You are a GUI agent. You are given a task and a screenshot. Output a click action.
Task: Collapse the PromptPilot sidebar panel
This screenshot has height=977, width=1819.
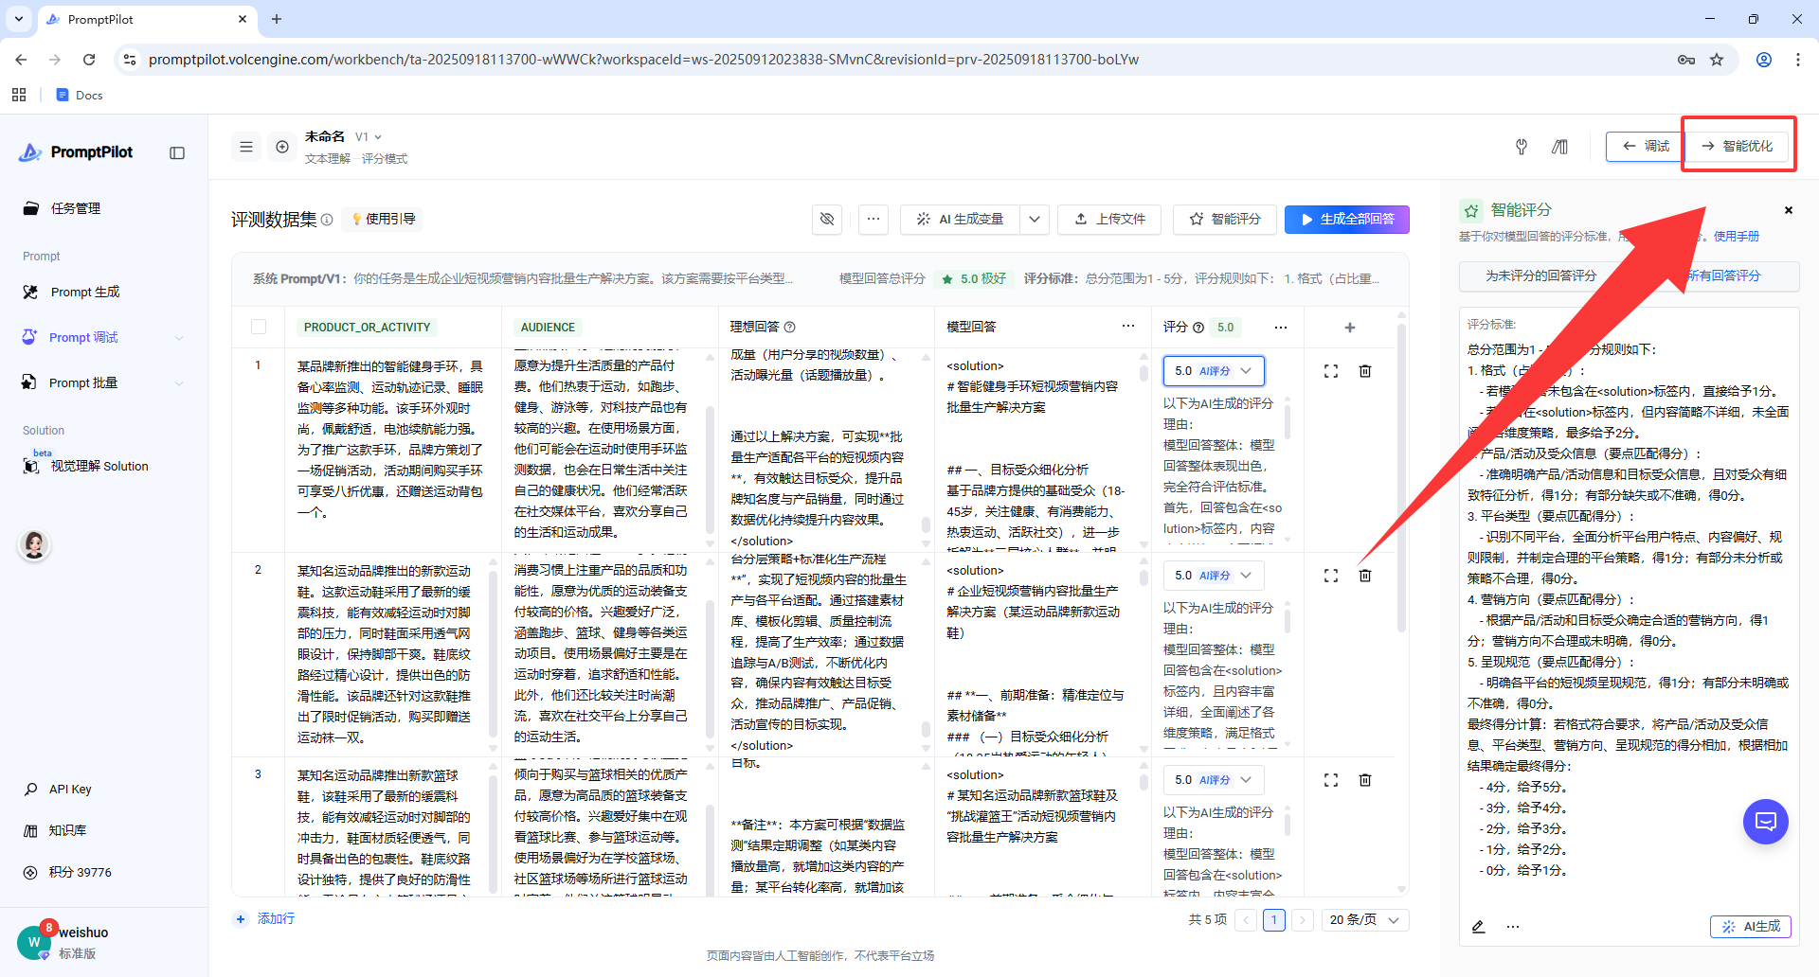pyautogui.click(x=177, y=153)
